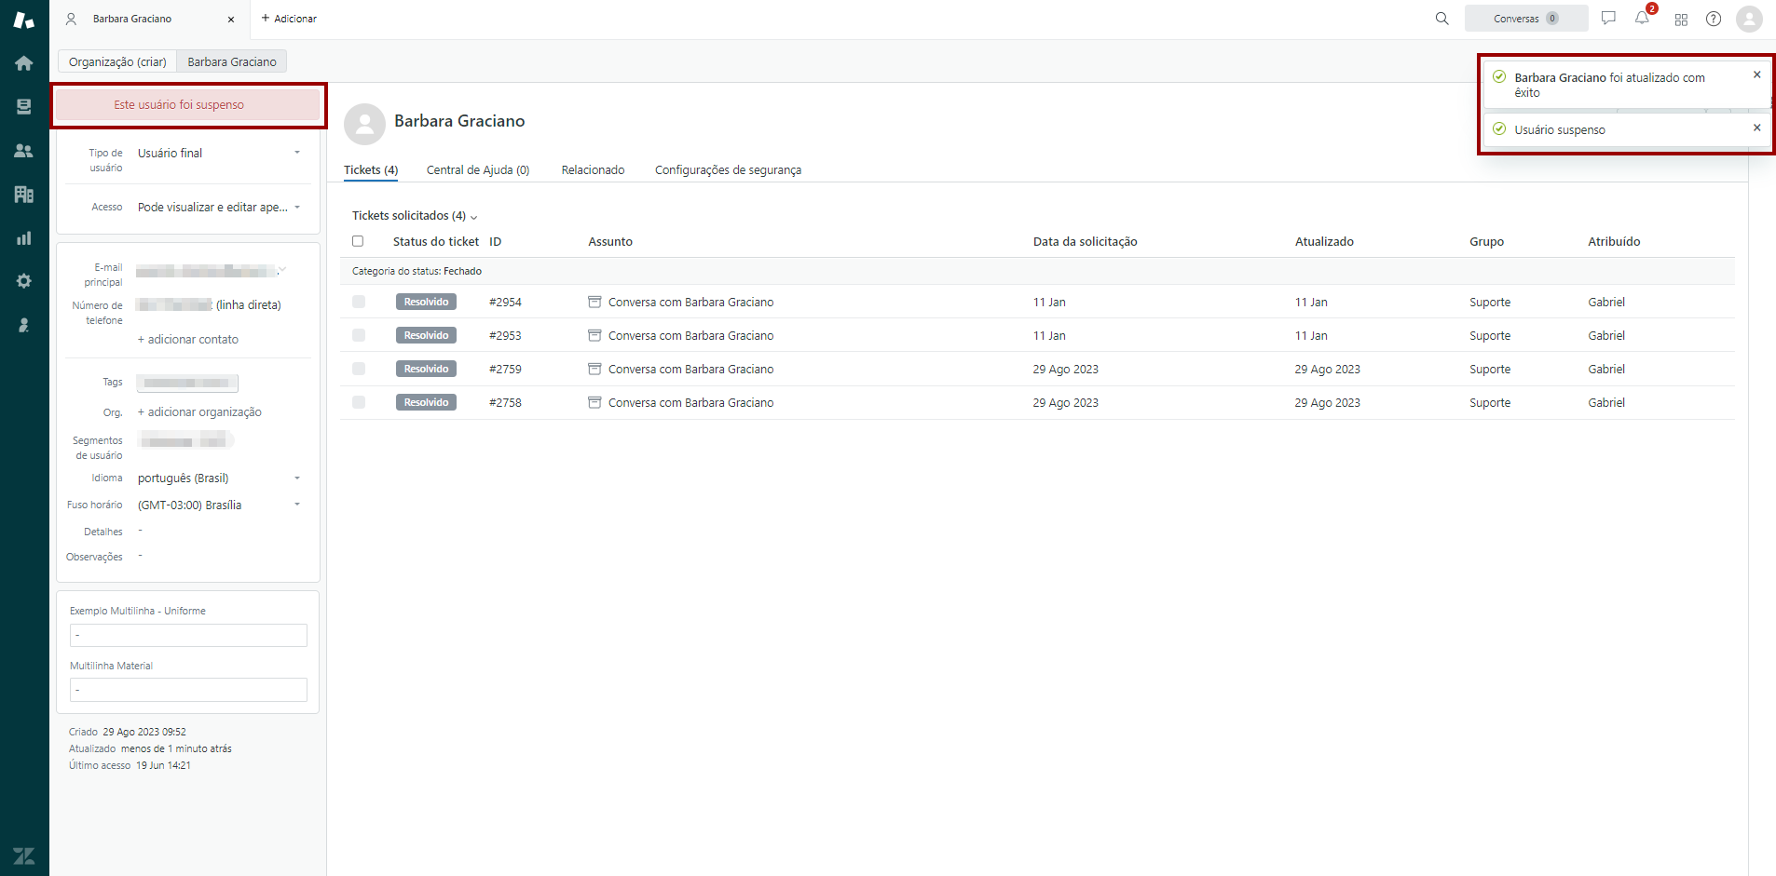Image resolution: width=1776 pixels, height=876 pixels.
Task: Open the Views icon in sidebar
Action: [24, 107]
